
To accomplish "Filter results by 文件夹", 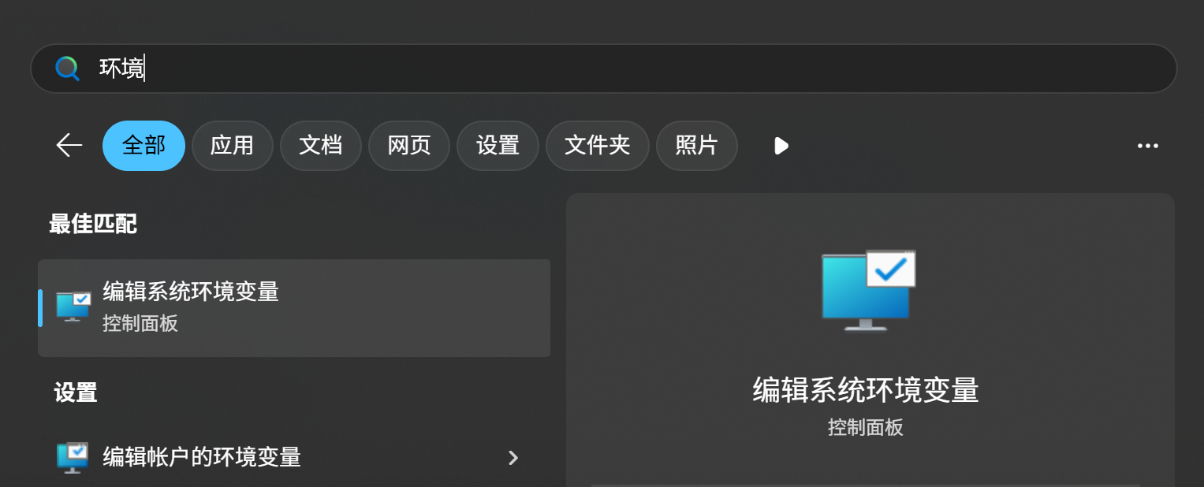I will 598,146.
